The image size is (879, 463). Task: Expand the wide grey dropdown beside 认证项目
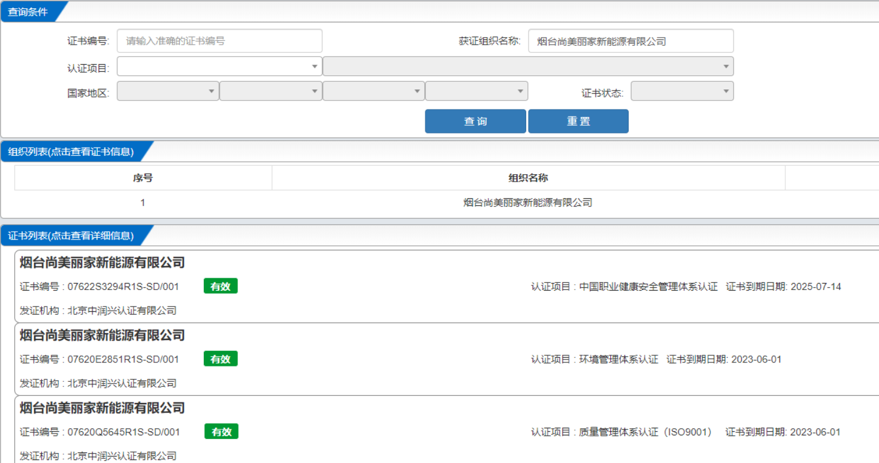pos(528,66)
